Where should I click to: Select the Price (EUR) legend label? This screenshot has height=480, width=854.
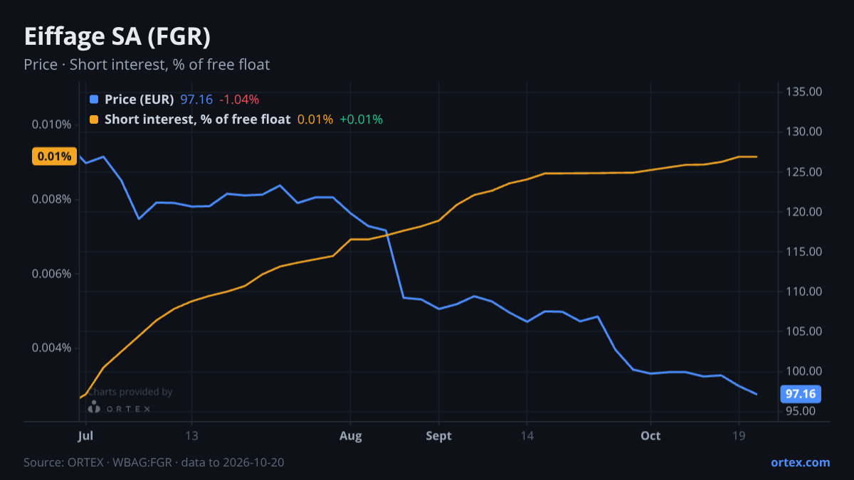pyautogui.click(x=139, y=100)
